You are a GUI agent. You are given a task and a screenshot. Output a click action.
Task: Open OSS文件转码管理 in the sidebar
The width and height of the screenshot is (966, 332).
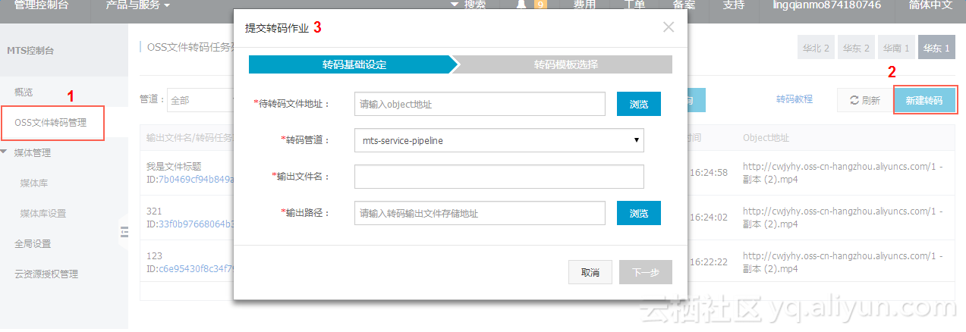(x=51, y=123)
